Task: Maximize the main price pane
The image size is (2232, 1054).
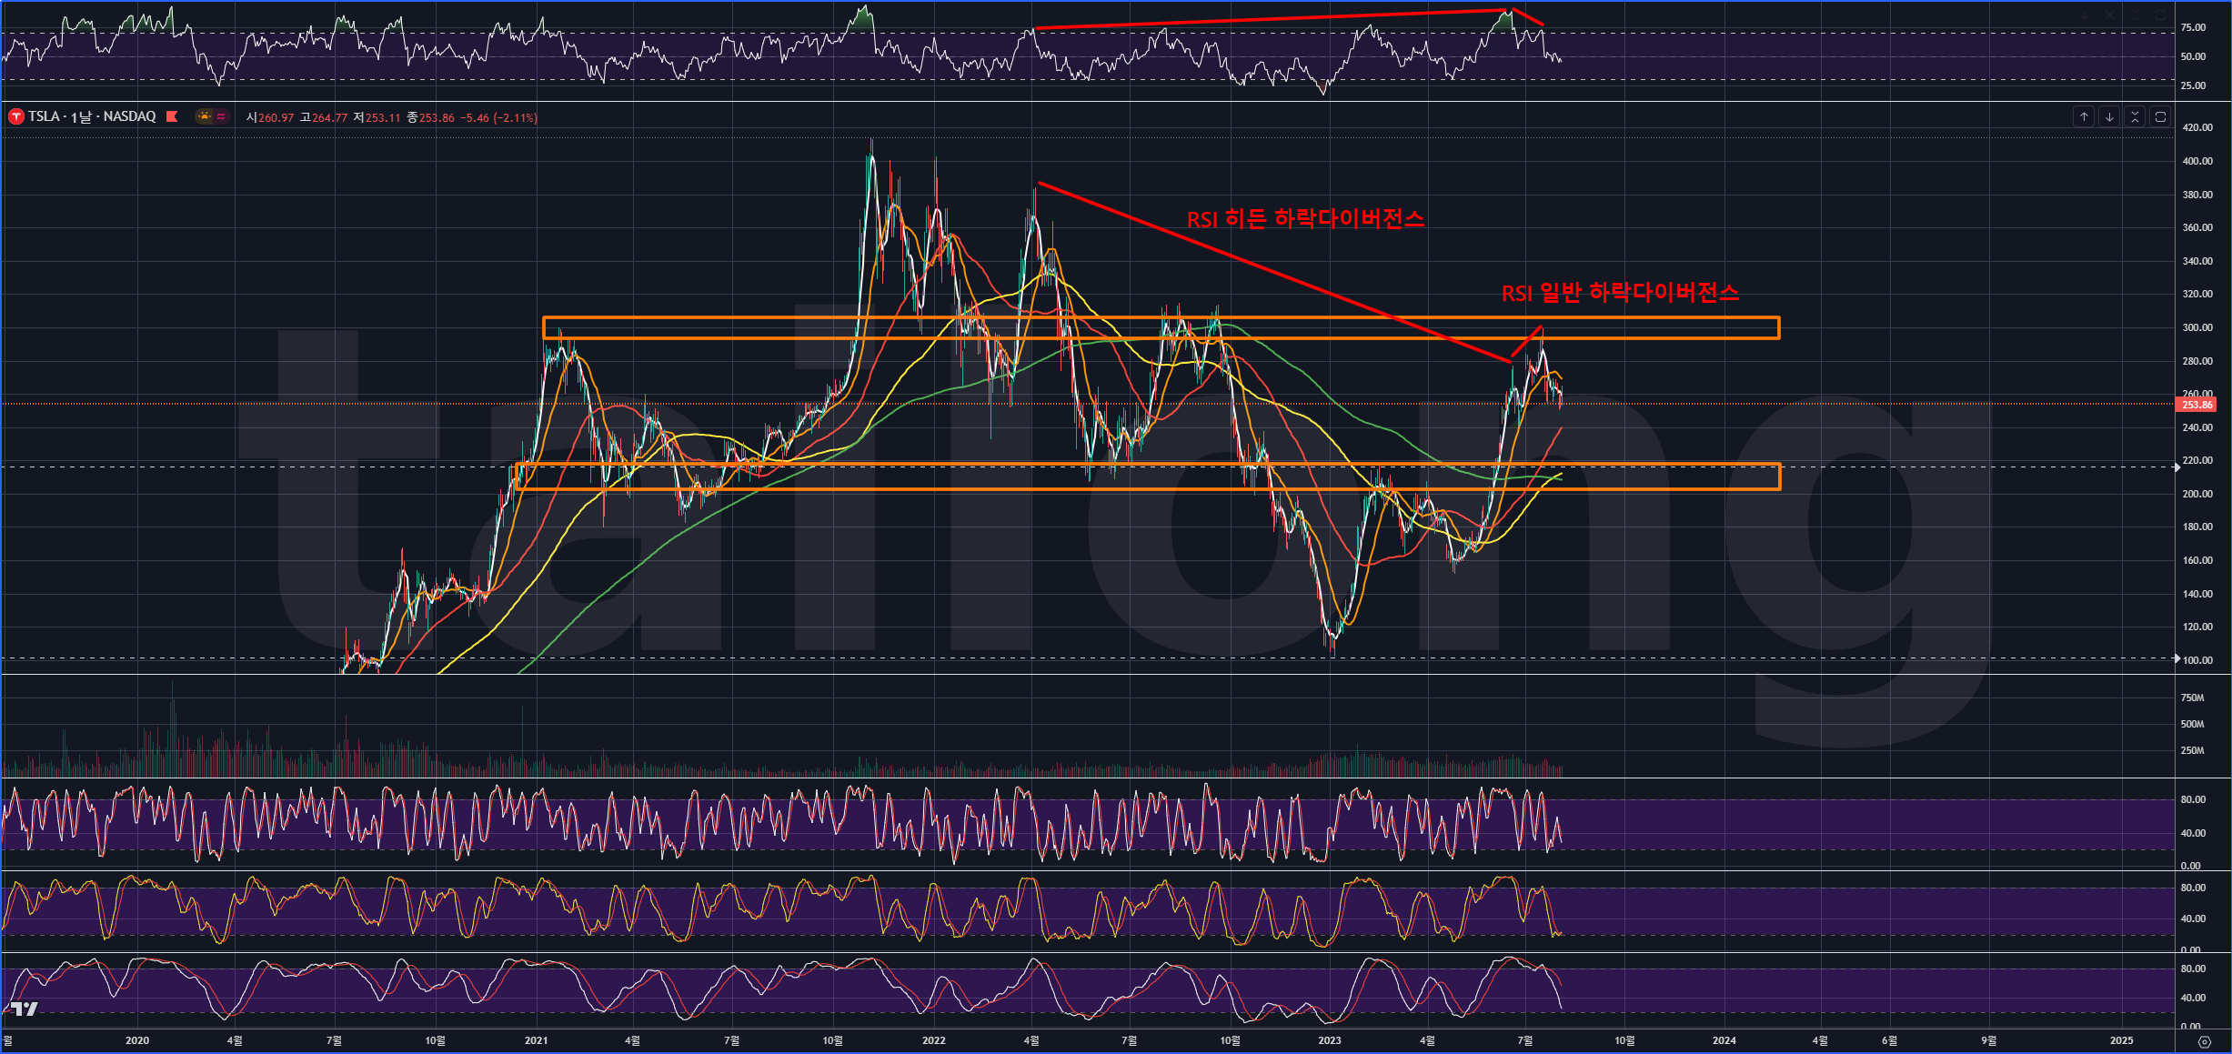Action: click(2160, 116)
